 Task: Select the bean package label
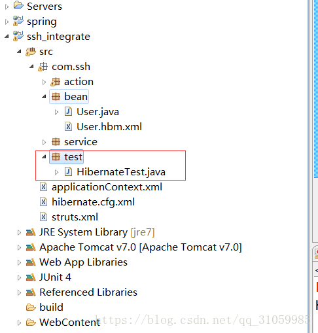pyautogui.click(x=76, y=97)
